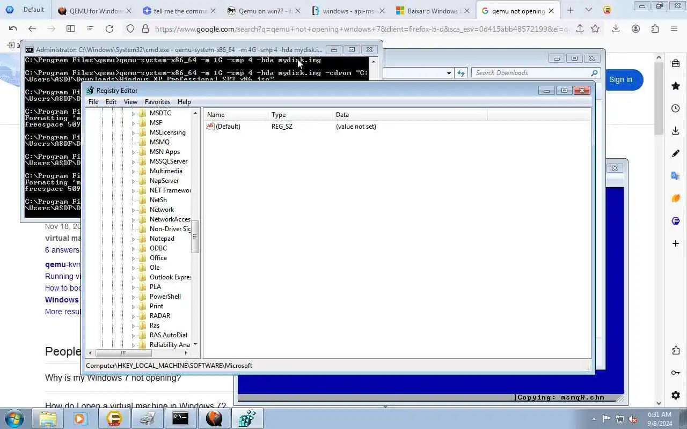The width and height of the screenshot is (687, 429).
Task: Open the browser hamburger menu
Action: coord(674,29)
